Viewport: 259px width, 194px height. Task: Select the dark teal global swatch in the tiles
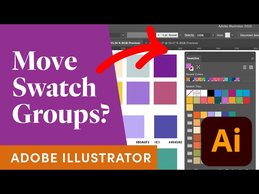218,100
